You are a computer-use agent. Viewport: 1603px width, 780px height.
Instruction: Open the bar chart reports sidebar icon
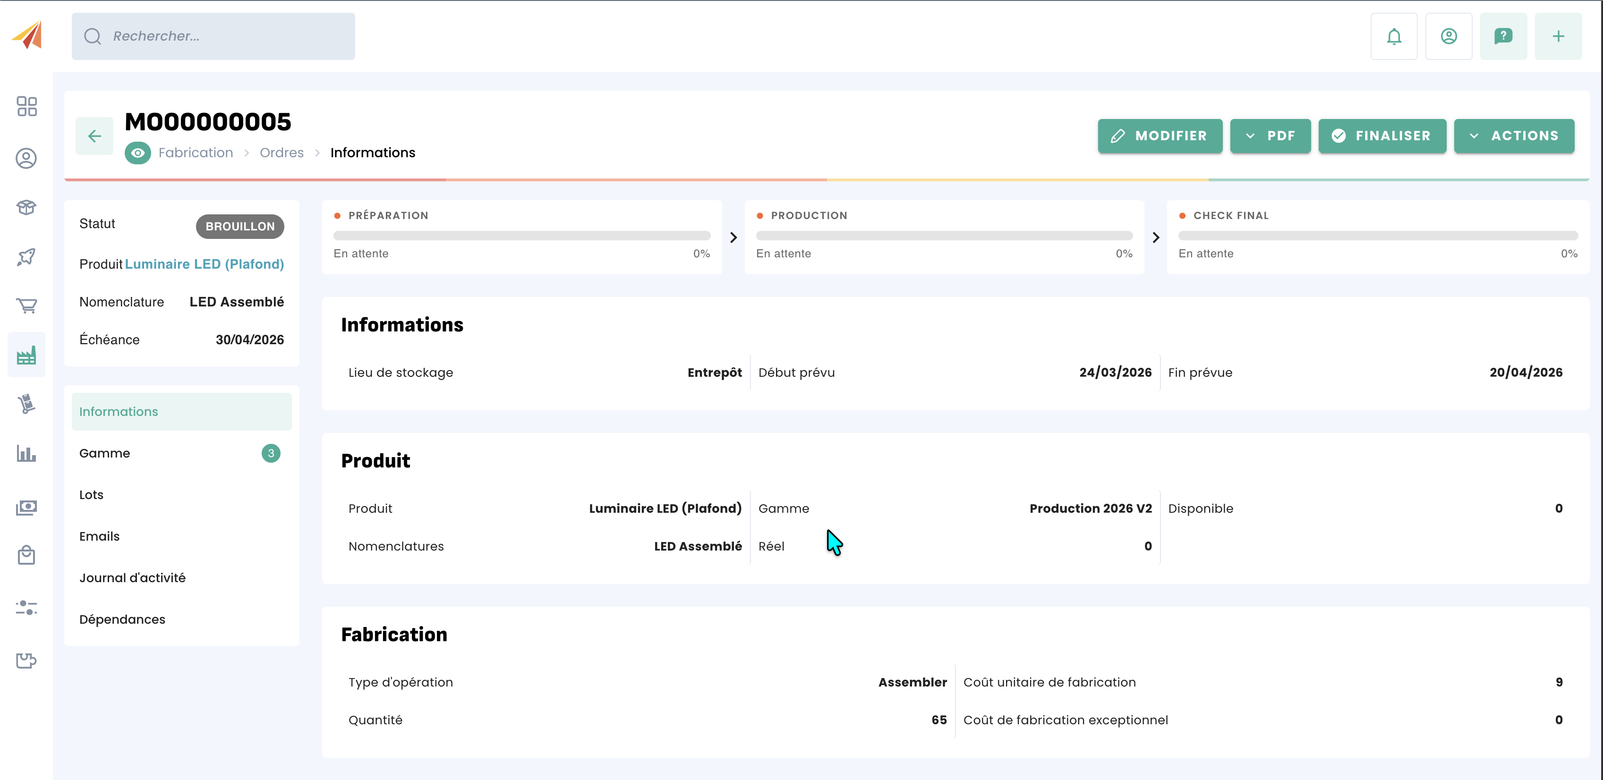pos(26,453)
